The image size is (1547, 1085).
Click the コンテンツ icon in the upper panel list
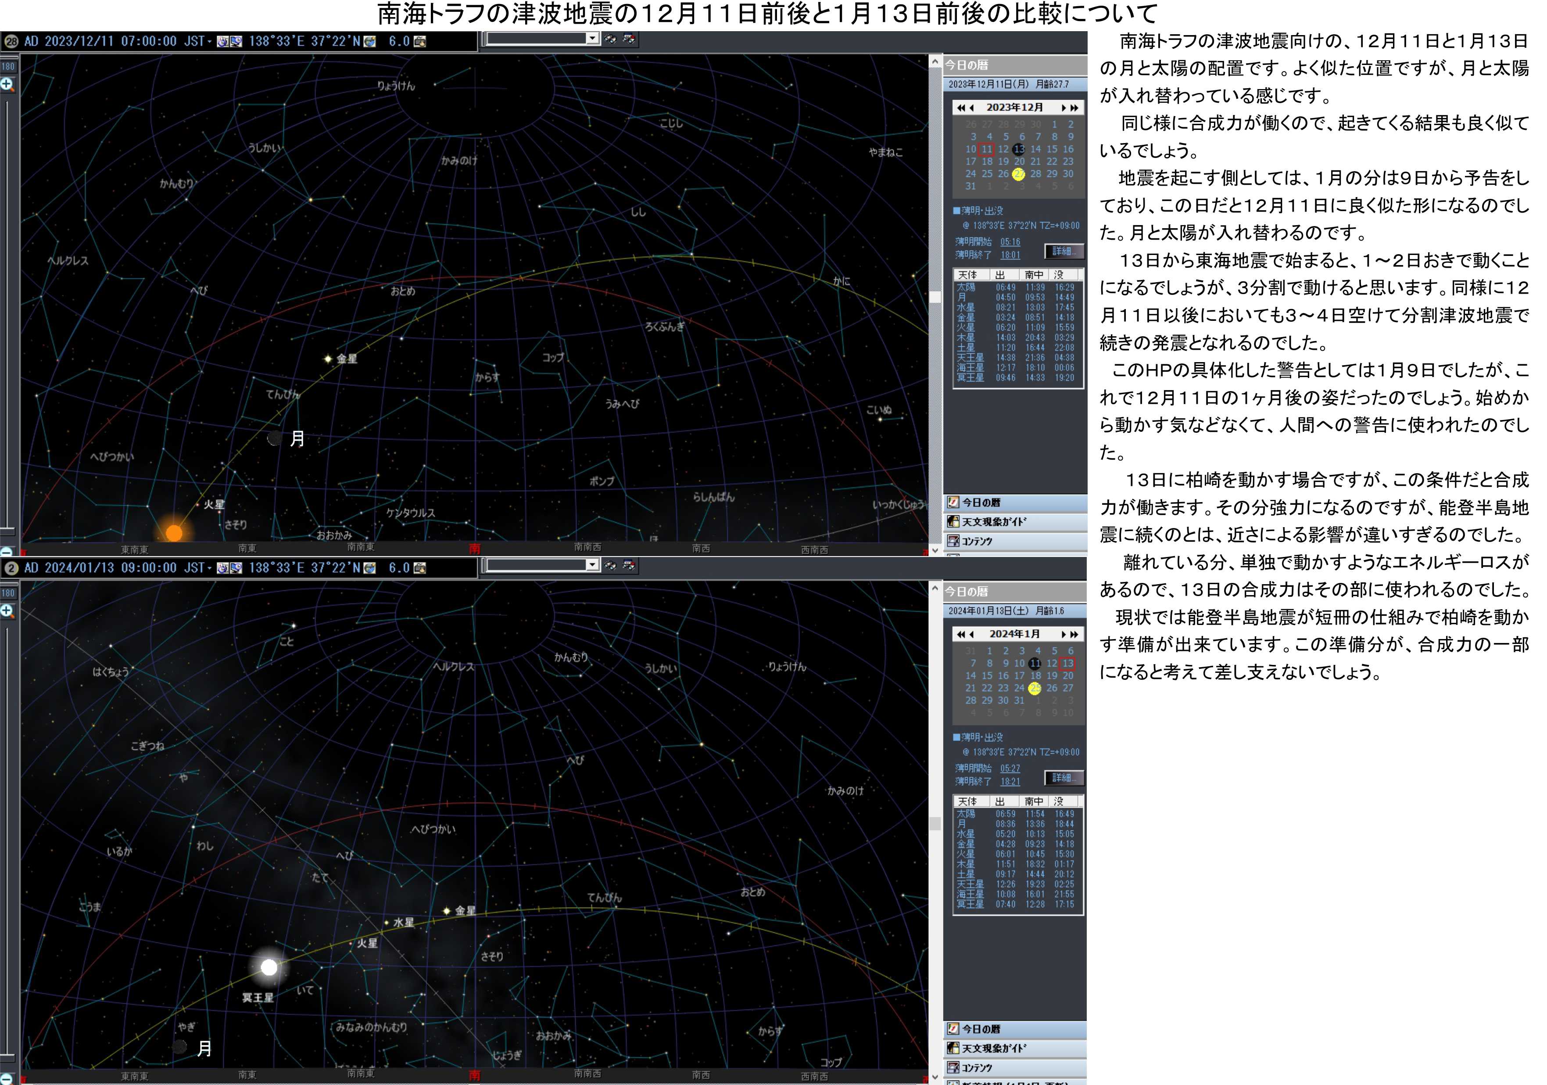point(953,541)
